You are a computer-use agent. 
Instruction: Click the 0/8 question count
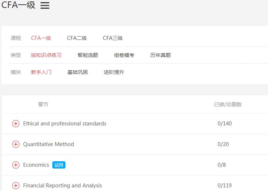222,165
